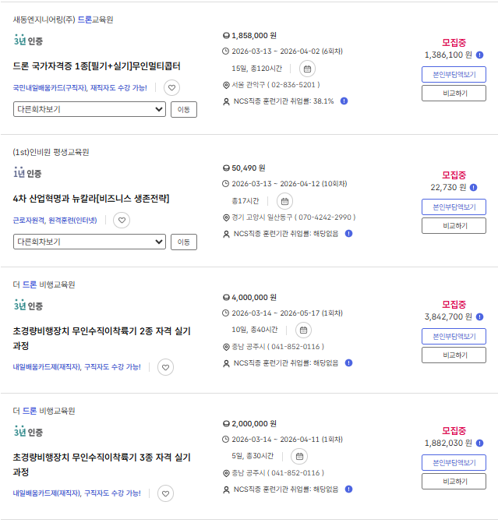The height and width of the screenshot is (523, 498).
Task: Click 본인부담액보기 for the 1,386,100 원 course
Action: pyautogui.click(x=454, y=75)
